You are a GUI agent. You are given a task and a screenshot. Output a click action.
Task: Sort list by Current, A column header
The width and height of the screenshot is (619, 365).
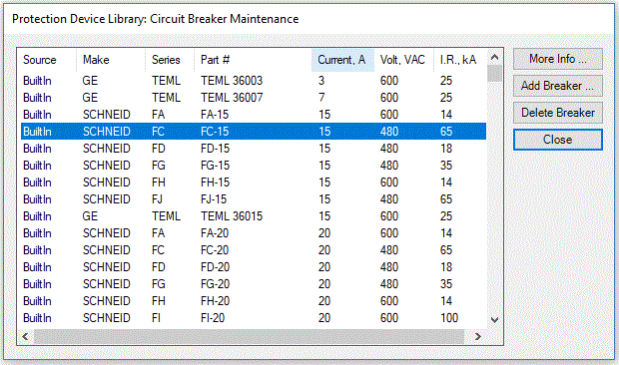[x=342, y=60]
